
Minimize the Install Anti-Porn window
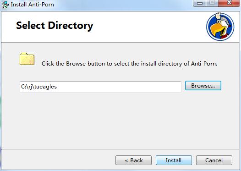point(199,3)
